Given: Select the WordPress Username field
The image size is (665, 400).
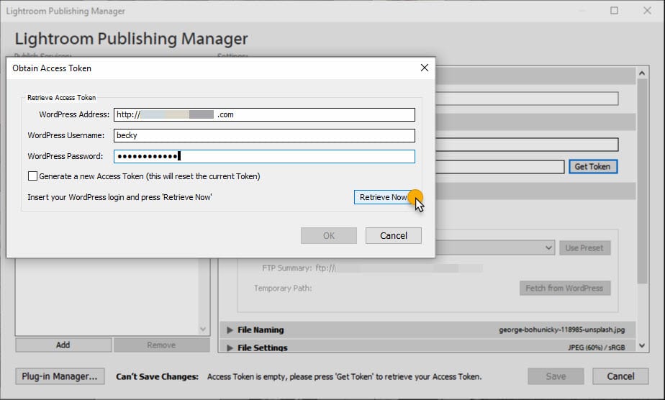Looking at the screenshot, I should click(x=264, y=135).
